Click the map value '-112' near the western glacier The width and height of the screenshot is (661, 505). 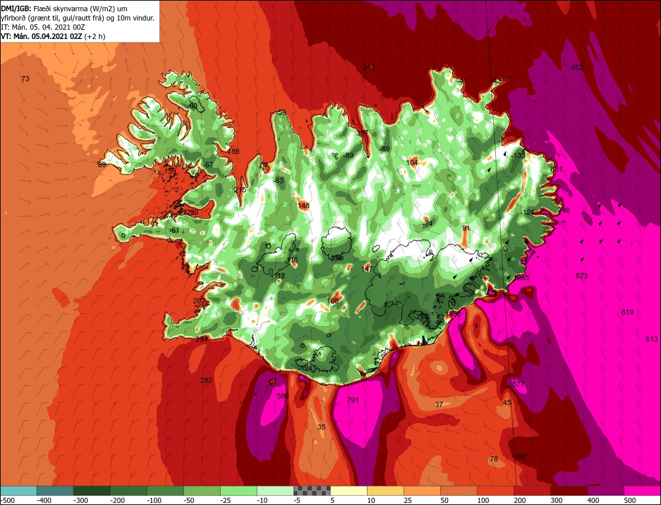coord(278,276)
